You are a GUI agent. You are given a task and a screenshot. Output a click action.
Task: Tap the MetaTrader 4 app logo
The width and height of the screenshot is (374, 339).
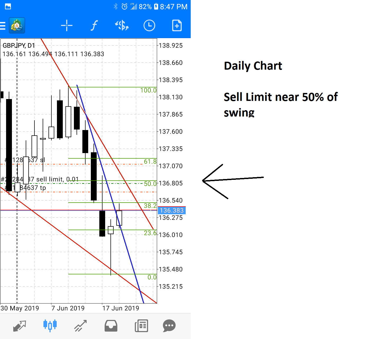[x=17, y=26]
